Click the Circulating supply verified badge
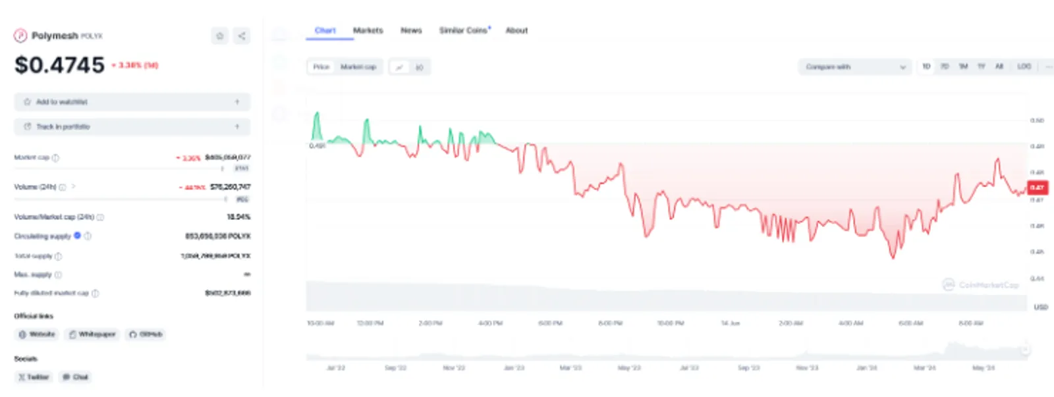Screen dimensions: 1054x397 77,236
